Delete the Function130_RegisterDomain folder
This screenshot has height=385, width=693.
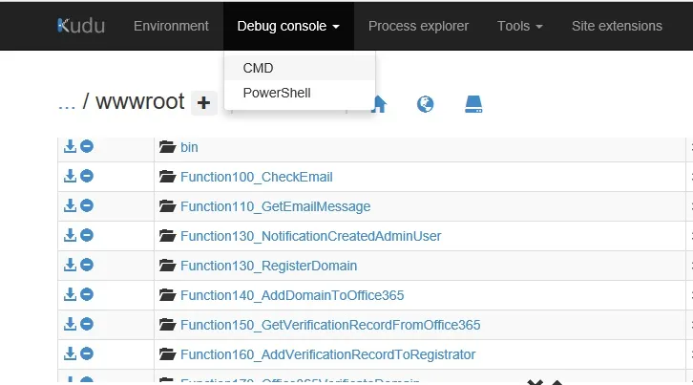click(x=87, y=266)
